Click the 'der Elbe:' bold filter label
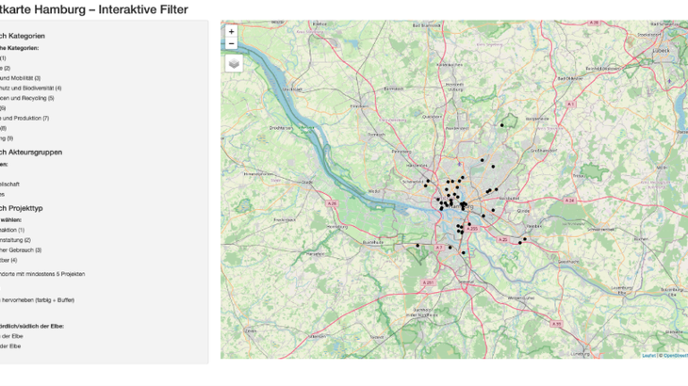This screenshot has width=688, height=386. tap(32, 327)
